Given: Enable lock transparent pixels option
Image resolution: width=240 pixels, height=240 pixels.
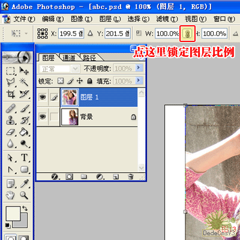Looking at the screenshot, I should [61, 81].
